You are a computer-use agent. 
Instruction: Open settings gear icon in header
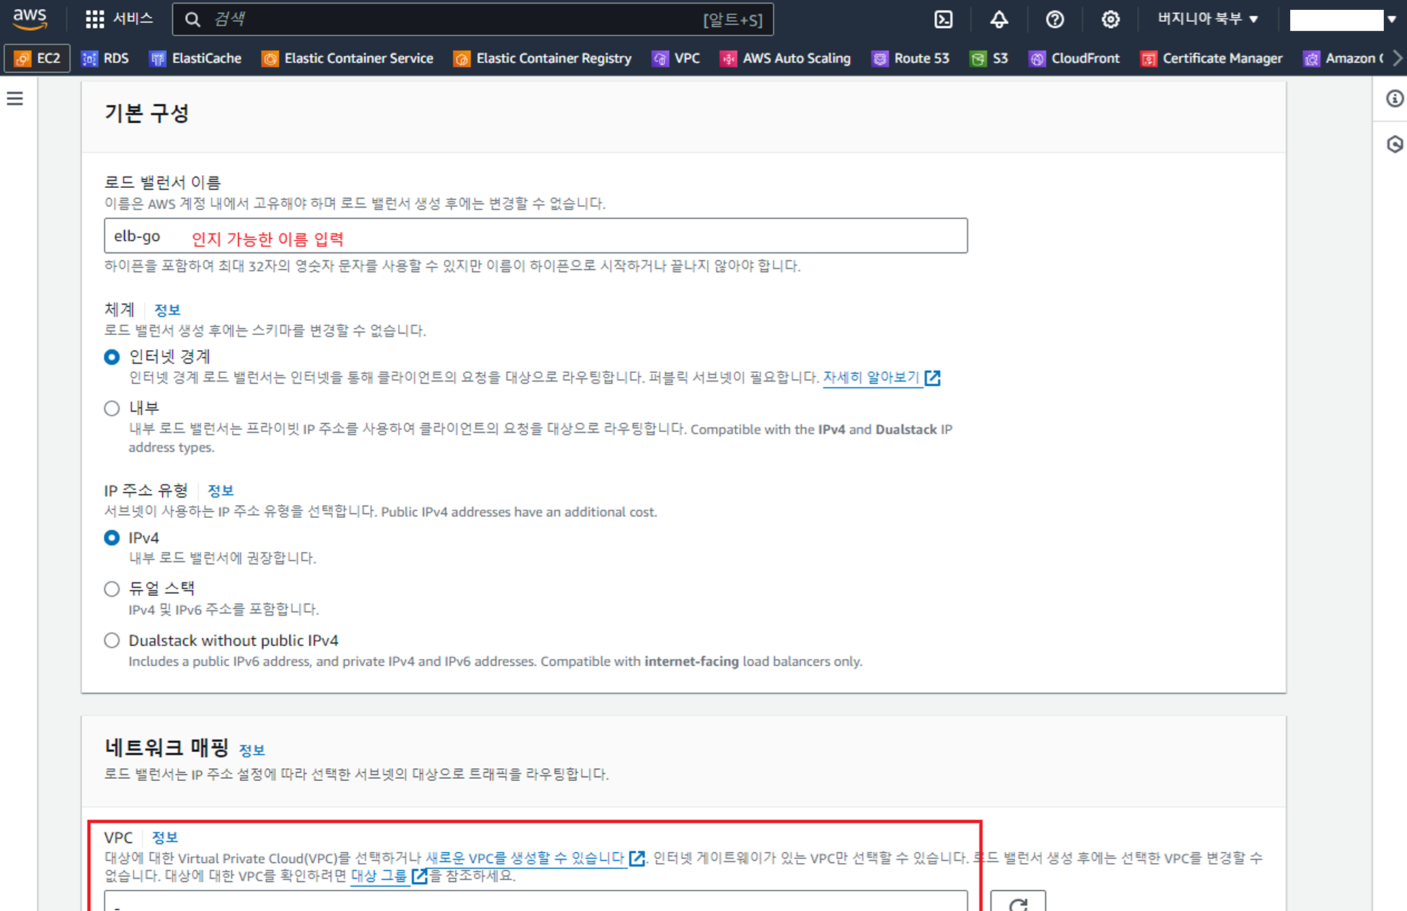point(1110,20)
